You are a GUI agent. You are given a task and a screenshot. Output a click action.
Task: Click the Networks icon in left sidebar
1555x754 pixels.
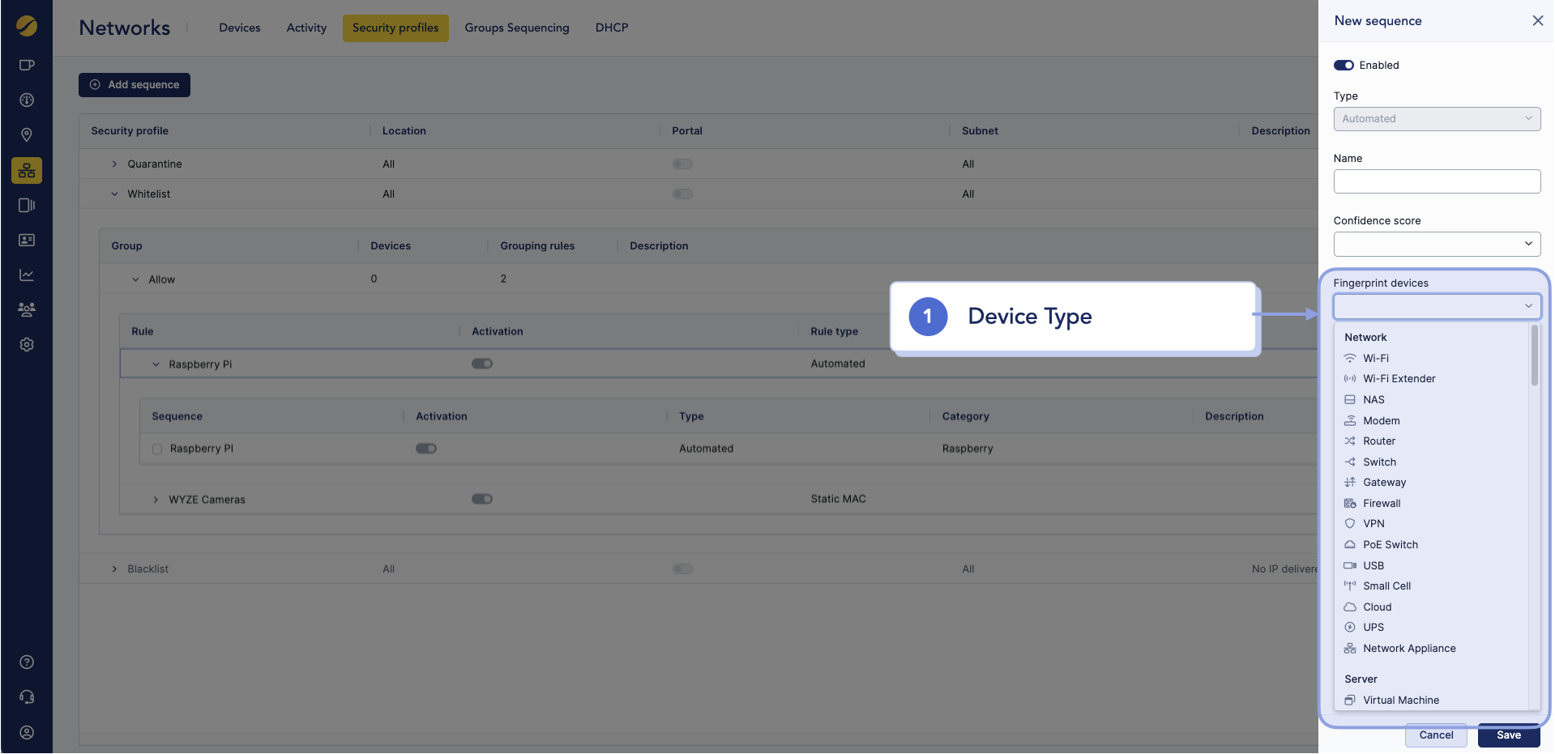tap(27, 171)
